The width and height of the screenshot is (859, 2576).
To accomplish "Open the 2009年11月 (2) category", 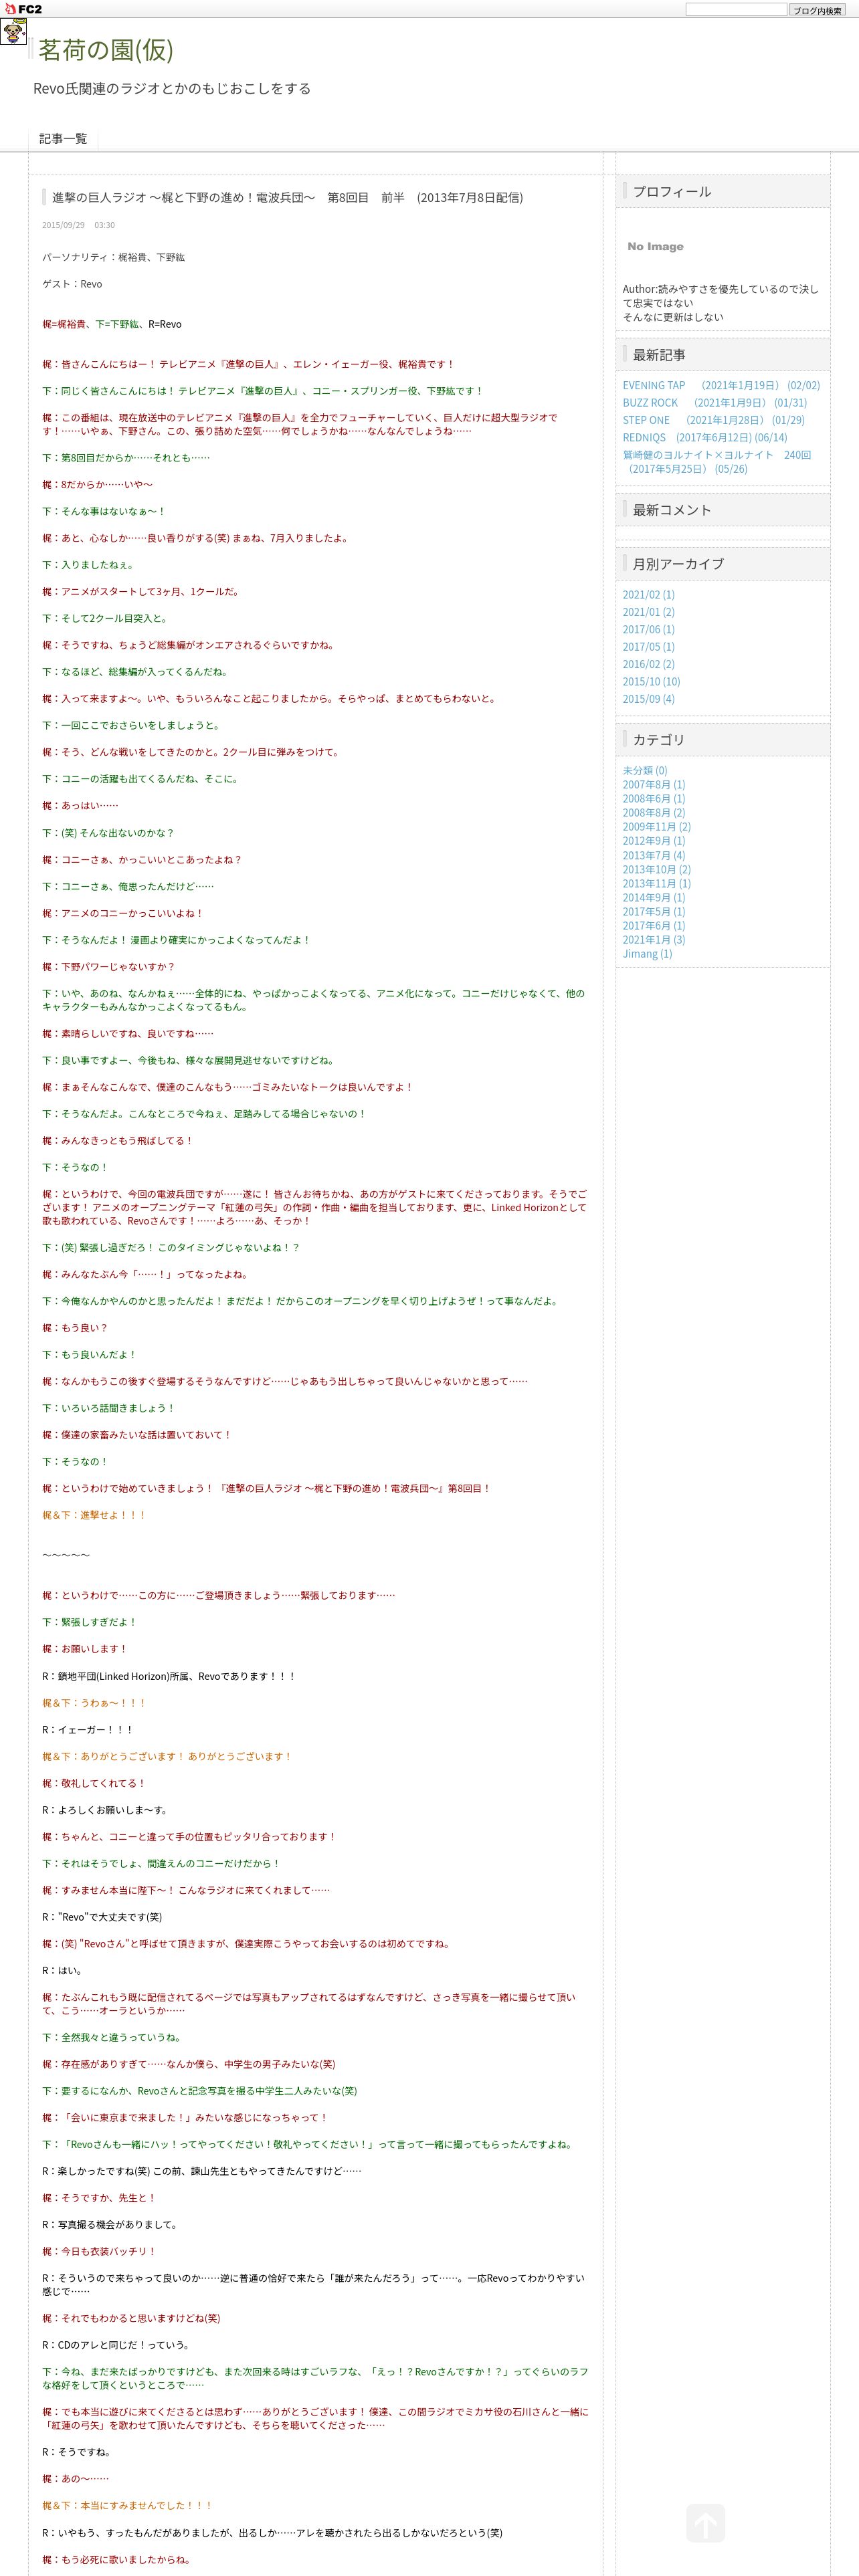I will (657, 826).
